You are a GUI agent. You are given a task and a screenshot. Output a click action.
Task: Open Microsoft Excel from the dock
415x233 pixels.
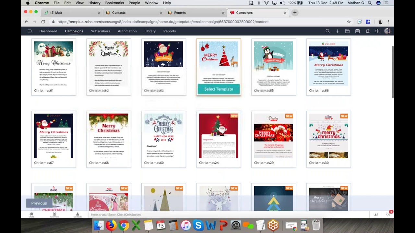tap(136, 225)
